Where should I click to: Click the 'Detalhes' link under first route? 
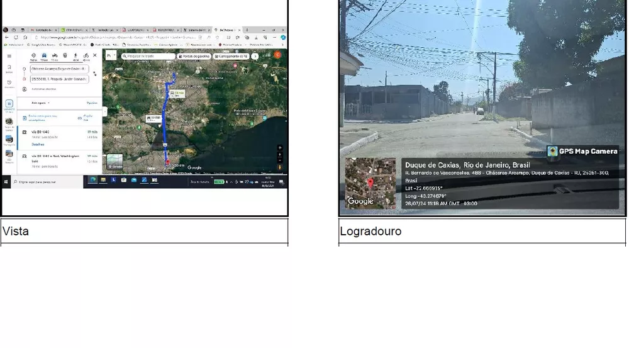pyautogui.click(x=38, y=144)
